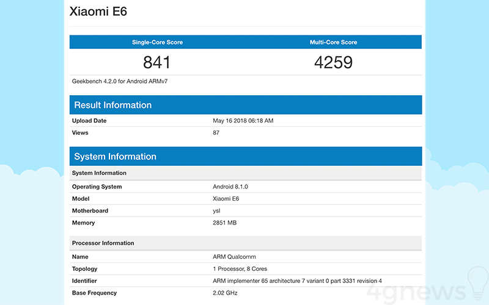
Task: Click the Base Frequency label
Action: (95, 293)
